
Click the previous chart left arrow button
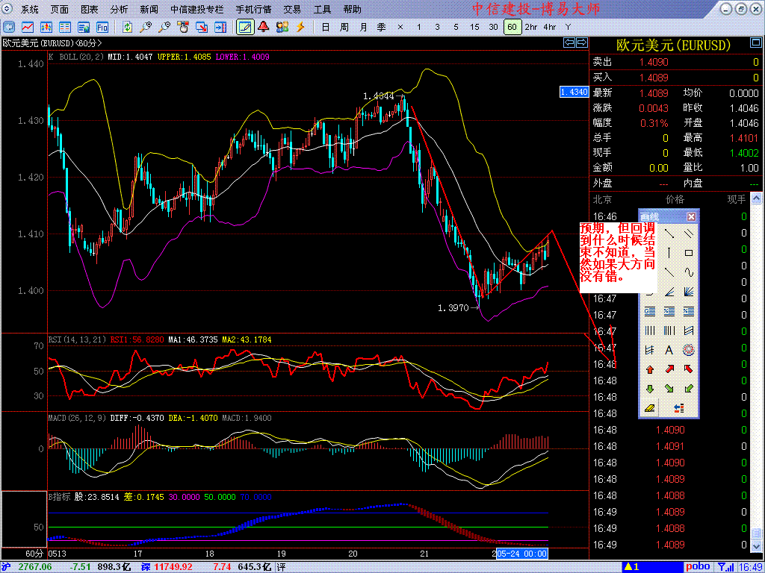tap(569, 43)
